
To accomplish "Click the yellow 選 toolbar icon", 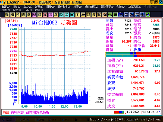I will [29, 15].
